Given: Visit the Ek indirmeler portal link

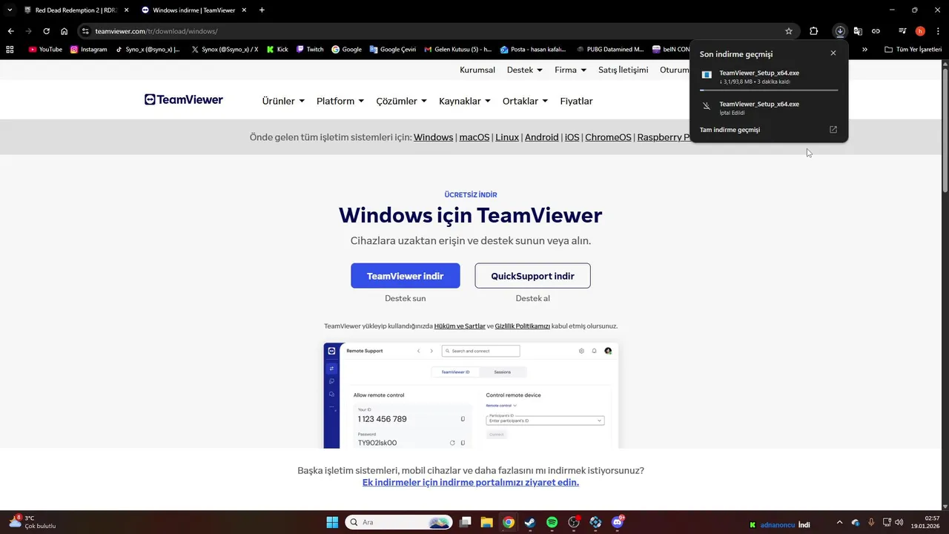Looking at the screenshot, I should coord(471,482).
